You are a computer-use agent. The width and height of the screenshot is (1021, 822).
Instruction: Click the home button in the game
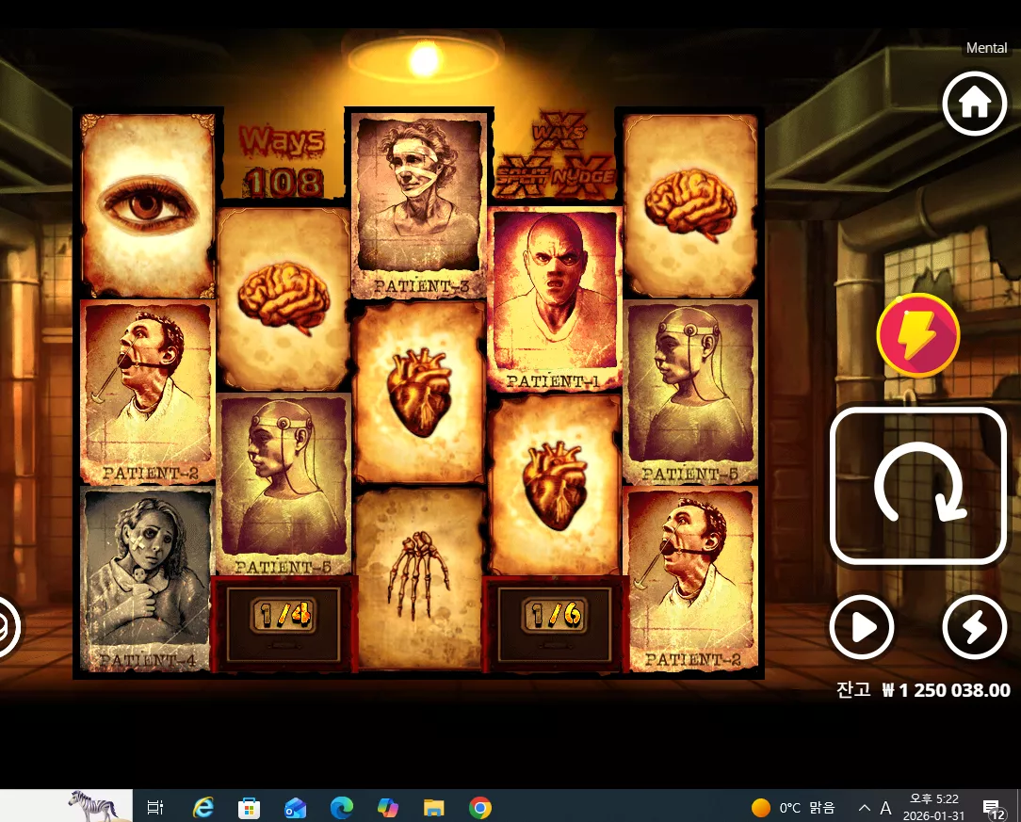tap(974, 104)
